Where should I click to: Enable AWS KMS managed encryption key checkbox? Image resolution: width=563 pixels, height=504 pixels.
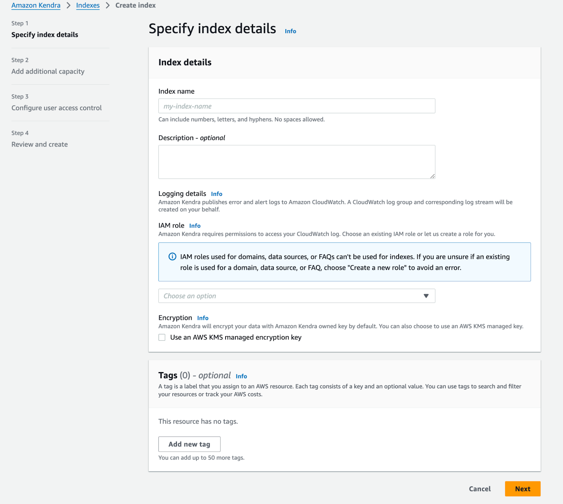(x=162, y=337)
